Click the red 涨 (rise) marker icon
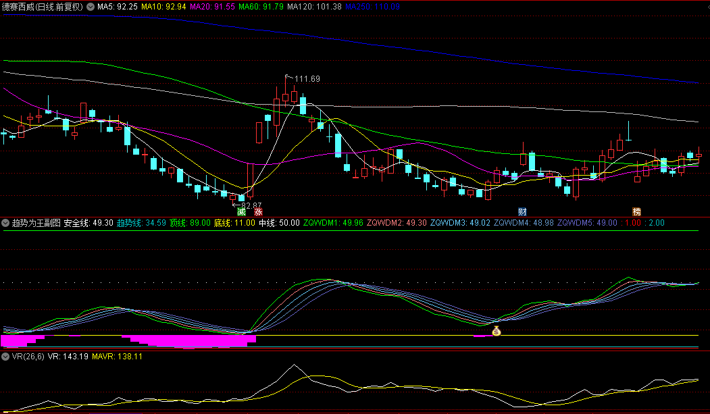The width and height of the screenshot is (710, 414). (x=257, y=211)
